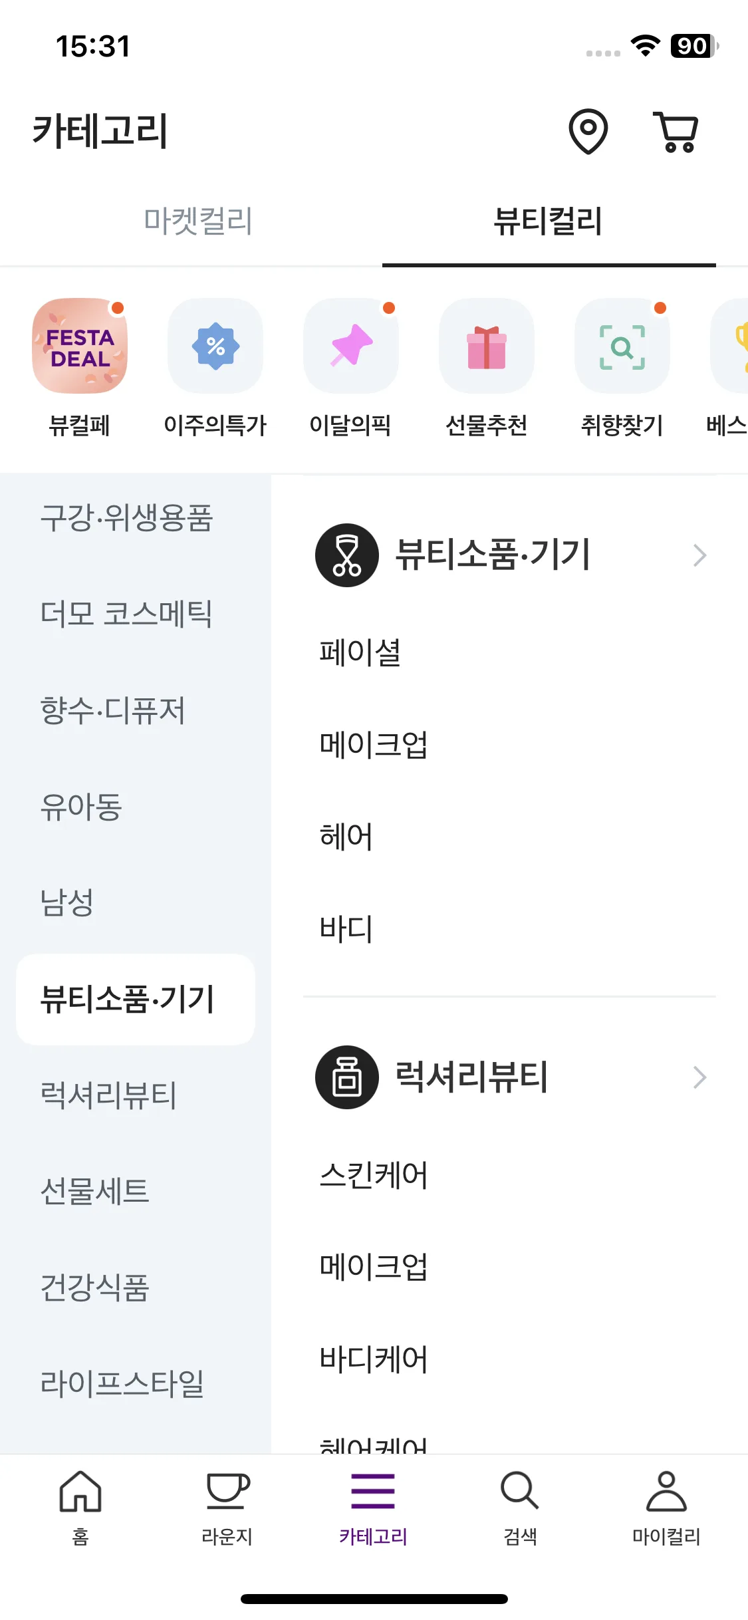Open 선물추천 gift box icon
Viewport: 748px width, 1620px height.
point(487,346)
